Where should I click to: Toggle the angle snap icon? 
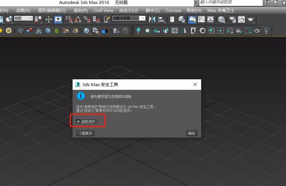pos(78,19)
